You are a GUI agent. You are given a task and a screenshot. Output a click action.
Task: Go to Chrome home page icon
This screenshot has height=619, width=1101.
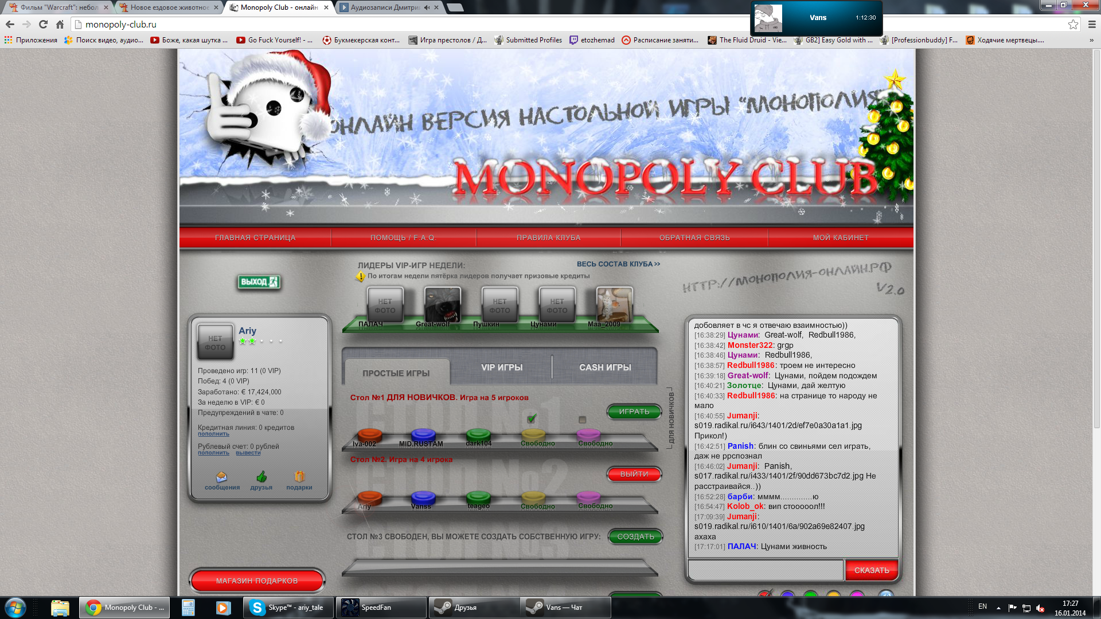(60, 24)
